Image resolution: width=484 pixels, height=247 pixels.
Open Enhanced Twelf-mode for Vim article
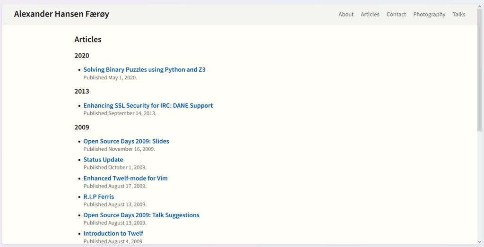pos(125,178)
